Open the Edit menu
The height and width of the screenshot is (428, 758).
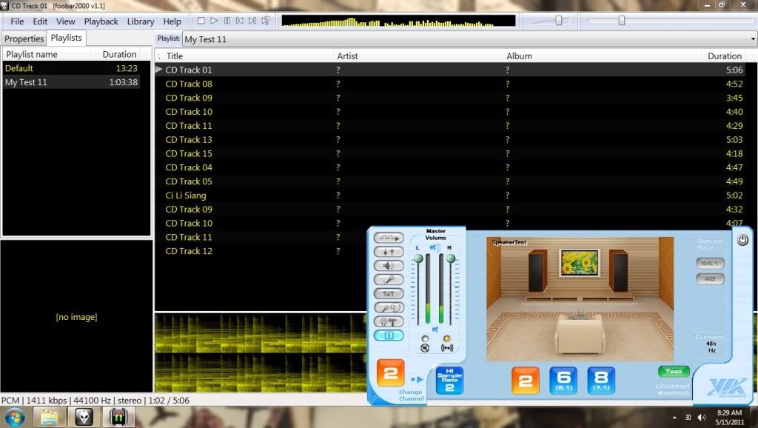tap(40, 21)
